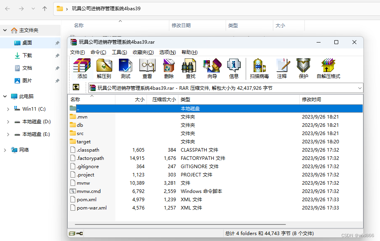Open the 帮助(H) menu

(x=189, y=52)
